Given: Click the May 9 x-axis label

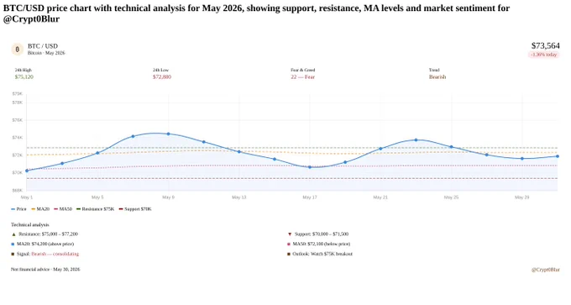Looking at the screenshot, I should (x=168, y=197).
